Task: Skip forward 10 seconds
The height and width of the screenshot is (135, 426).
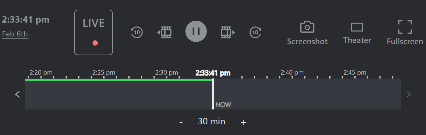Action: pos(255,32)
